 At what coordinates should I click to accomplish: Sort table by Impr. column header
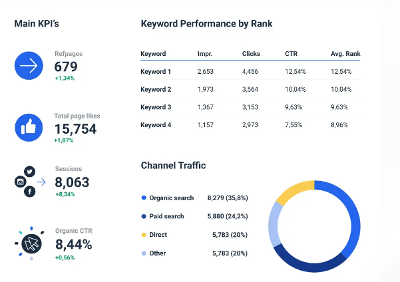pyautogui.click(x=204, y=53)
